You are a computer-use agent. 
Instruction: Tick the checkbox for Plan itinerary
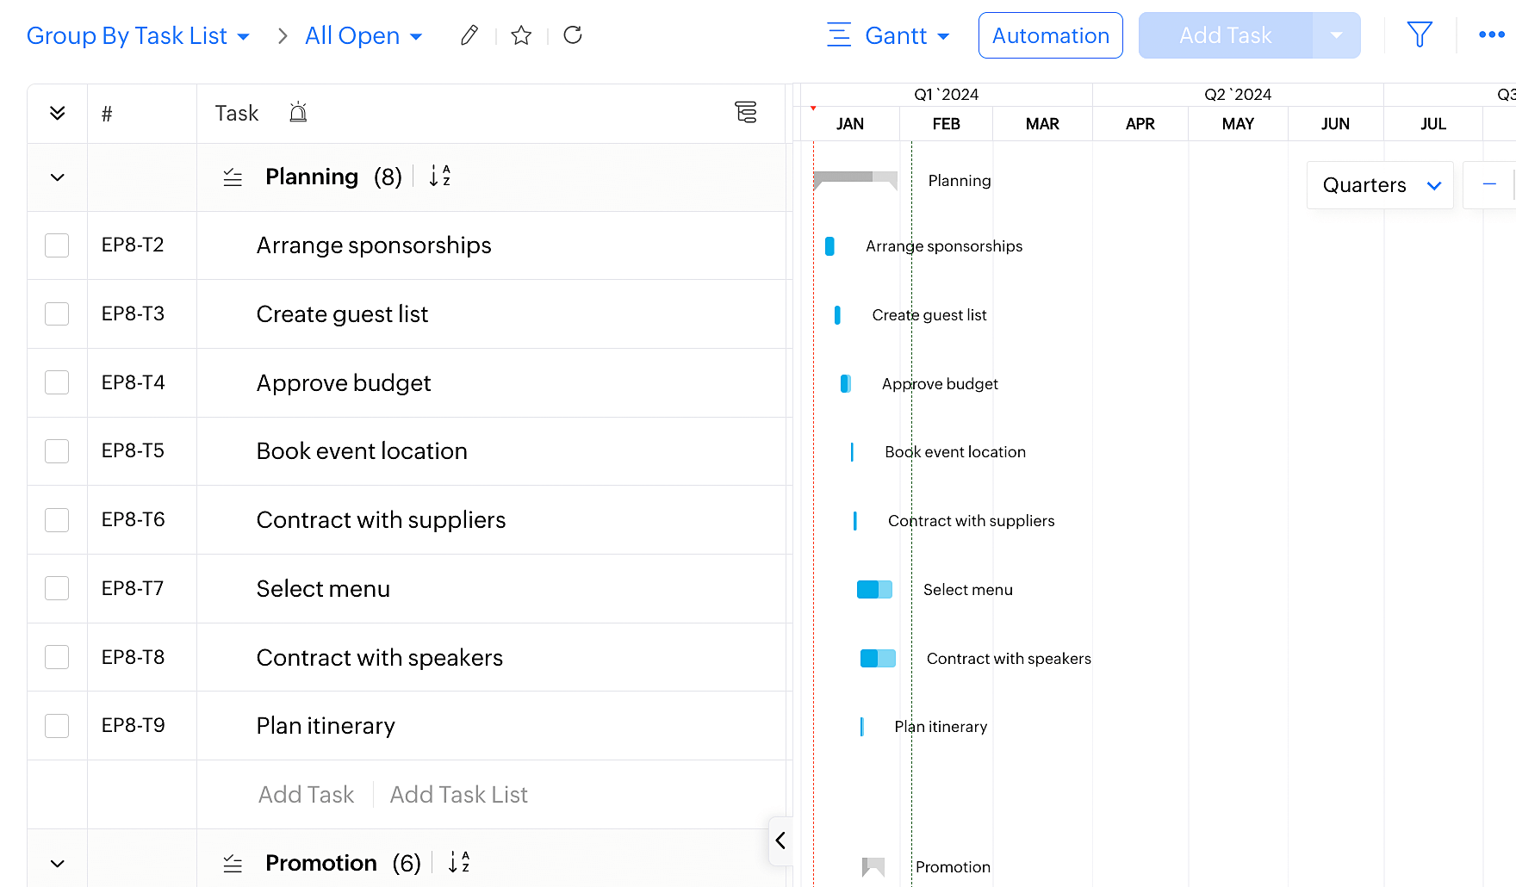coord(57,726)
